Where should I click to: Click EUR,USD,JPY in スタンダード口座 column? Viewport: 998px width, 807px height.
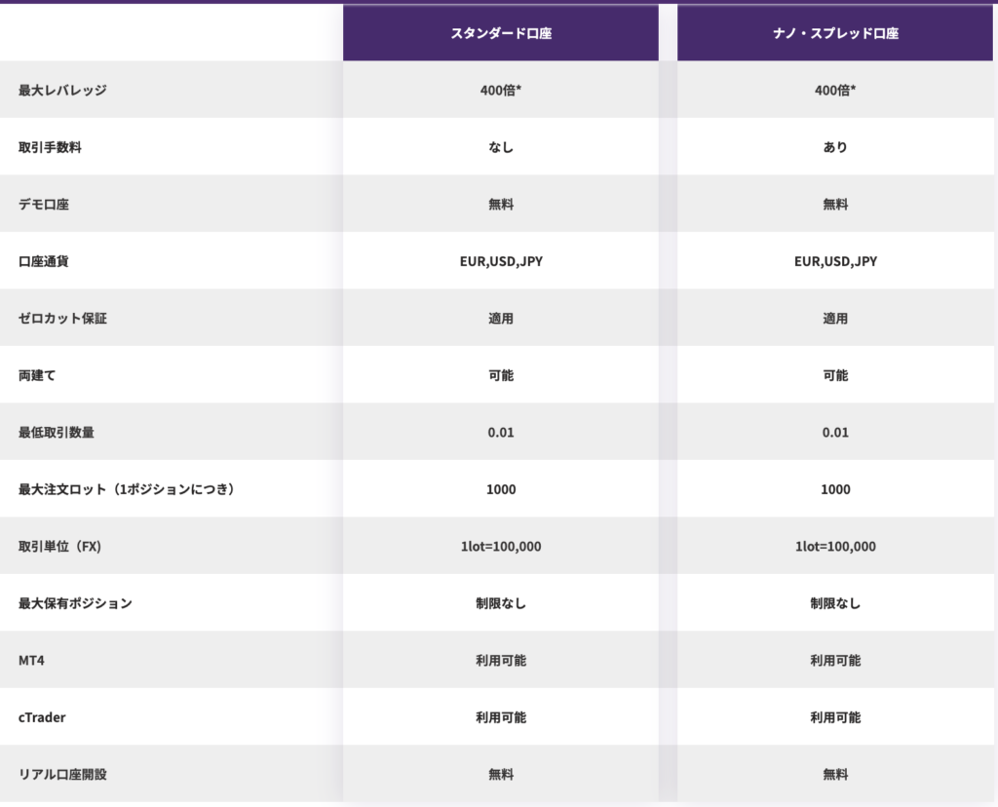(x=501, y=261)
